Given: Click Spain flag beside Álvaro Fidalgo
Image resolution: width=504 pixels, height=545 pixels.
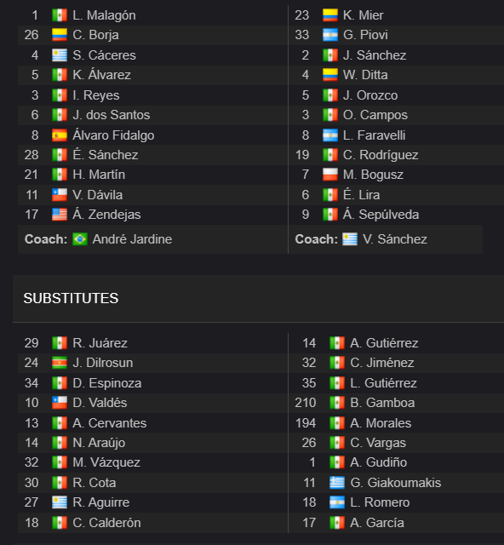Looking at the screenshot, I should [x=60, y=135].
